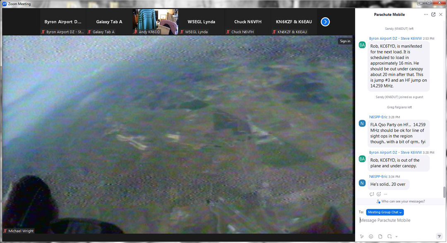Click the Michael Wright name label on video
This screenshot has width=447, height=243.
21,231
